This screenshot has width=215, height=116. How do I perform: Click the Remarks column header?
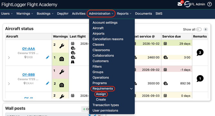click(x=200, y=36)
